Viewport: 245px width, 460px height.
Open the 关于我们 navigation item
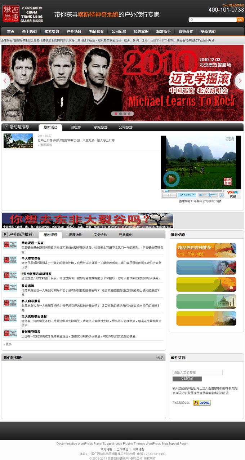point(29,31)
